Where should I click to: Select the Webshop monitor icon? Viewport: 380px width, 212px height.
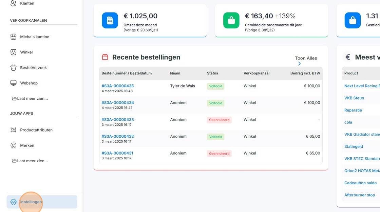13,83
